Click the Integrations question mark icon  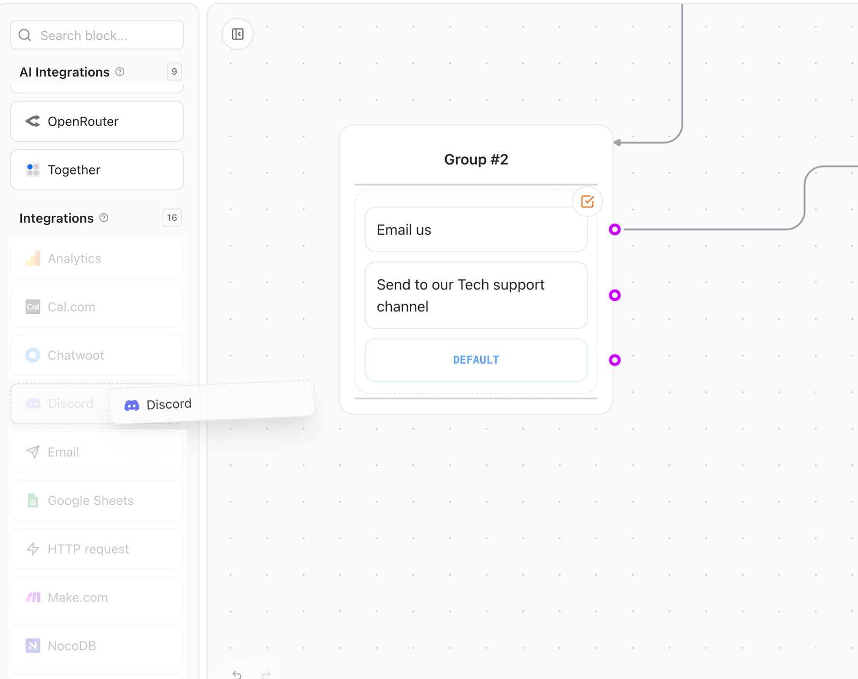tap(103, 218)
